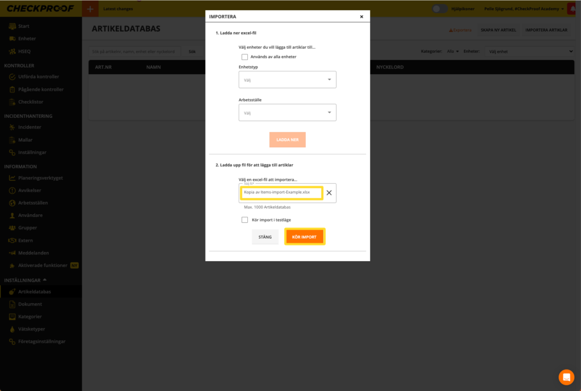Check 'Används av alla enheter' checkbox

pyautogui.click(x=245, y=57)
